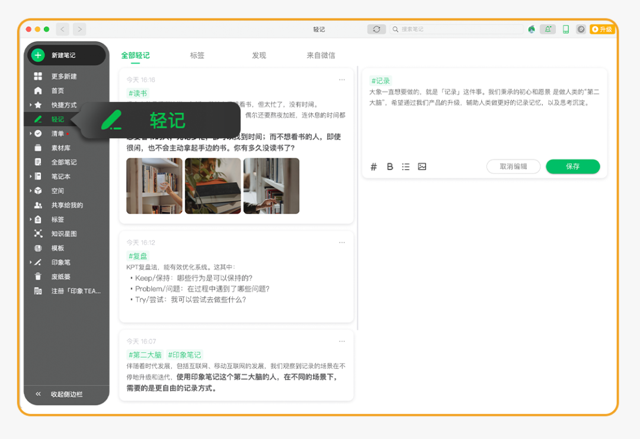Image resolution: width=640 pixels, height=439 pixels.
Task: Click the mobile device icon in title bar
Action: click(566, 29)
